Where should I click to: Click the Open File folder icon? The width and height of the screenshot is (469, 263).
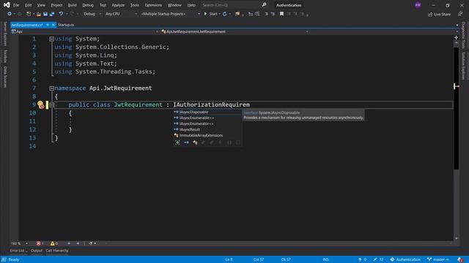38,14
